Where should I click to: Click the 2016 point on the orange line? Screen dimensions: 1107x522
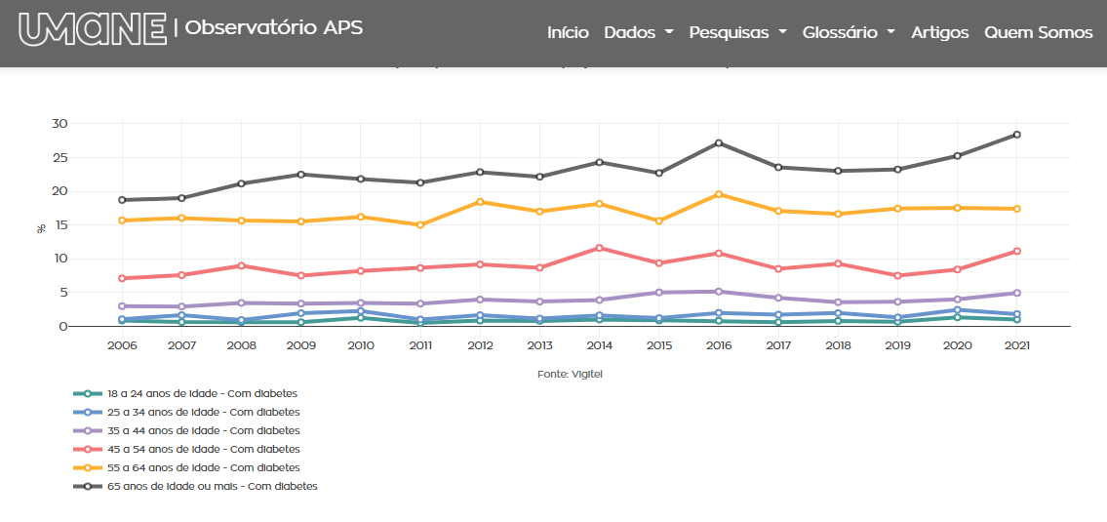coord(718,193)
